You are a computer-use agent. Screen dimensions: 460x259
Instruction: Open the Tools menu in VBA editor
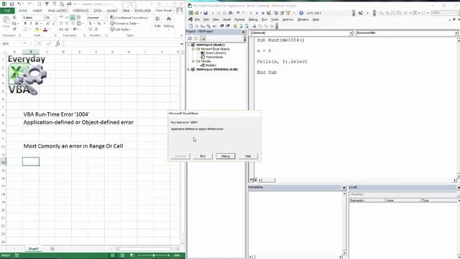[275, 19]
